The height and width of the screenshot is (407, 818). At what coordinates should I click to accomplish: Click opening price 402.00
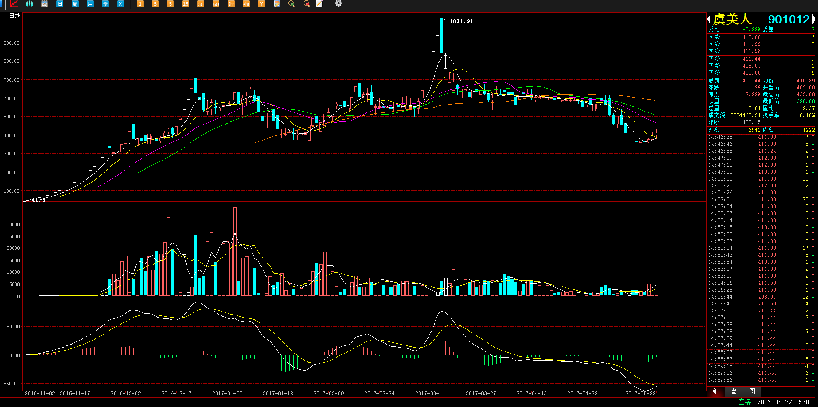click(x=805, y=88)
